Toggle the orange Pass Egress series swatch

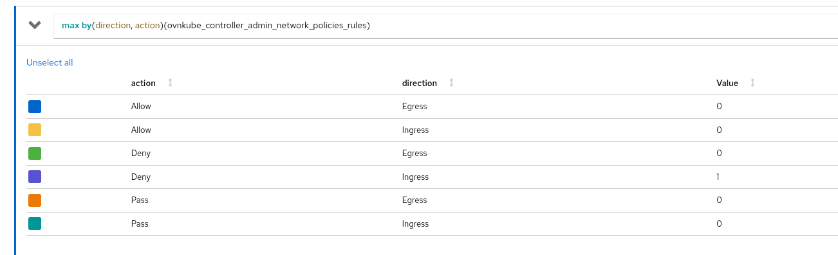[x=35, y=200]
